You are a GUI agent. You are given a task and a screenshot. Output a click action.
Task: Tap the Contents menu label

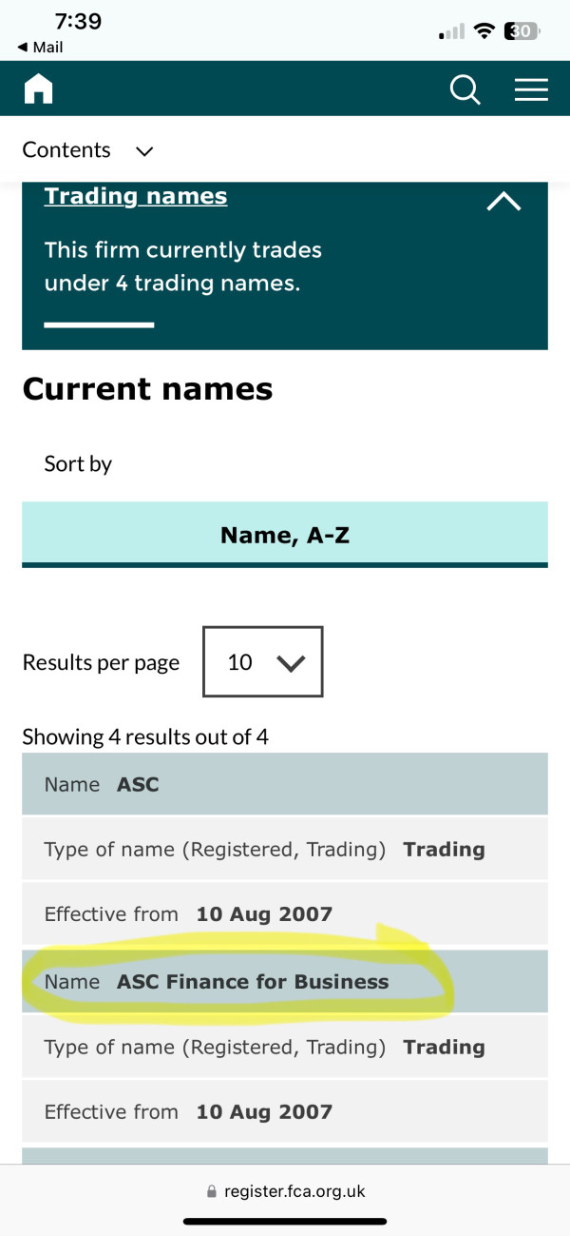point(66,150)
